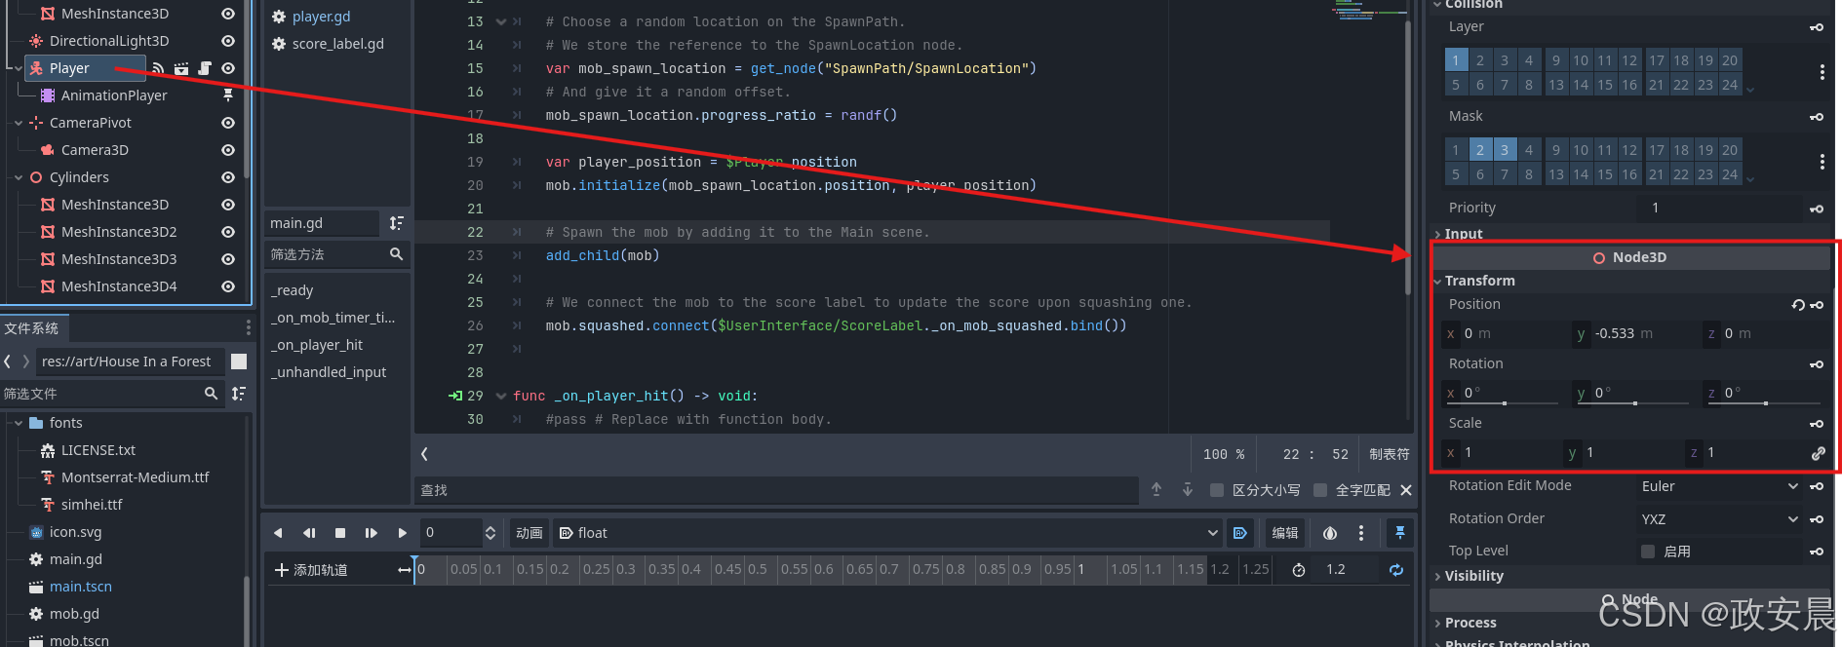Viewport: 1842px width, 647px height.
Task: Enable the Top Level checkbox
Action: pos(1648,552)
